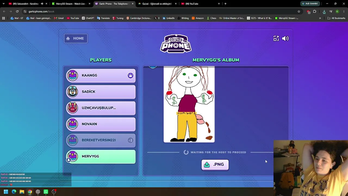The height and width of the screenshot is (196, 348).
Task: Reload the garticphone.com page
Action: 17,11
